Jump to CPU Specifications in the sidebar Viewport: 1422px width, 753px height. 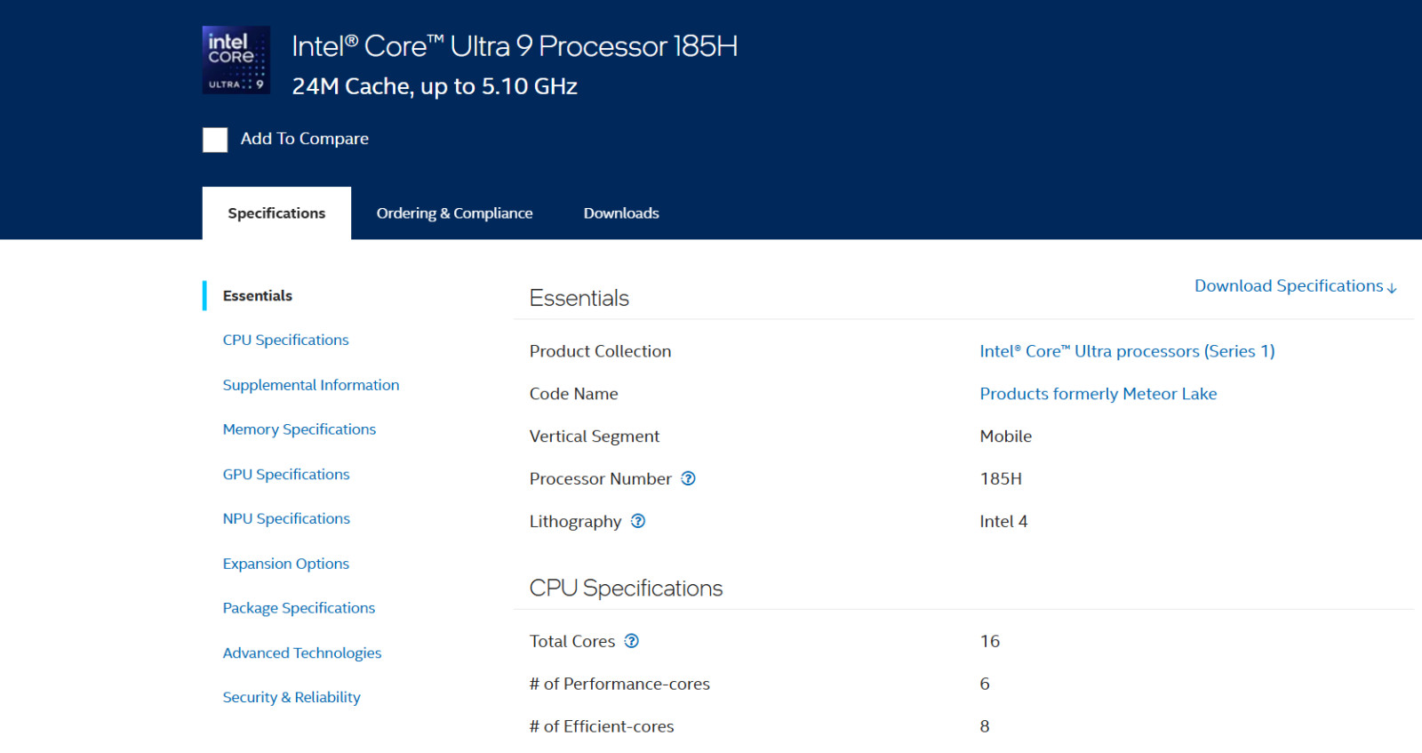285,340
